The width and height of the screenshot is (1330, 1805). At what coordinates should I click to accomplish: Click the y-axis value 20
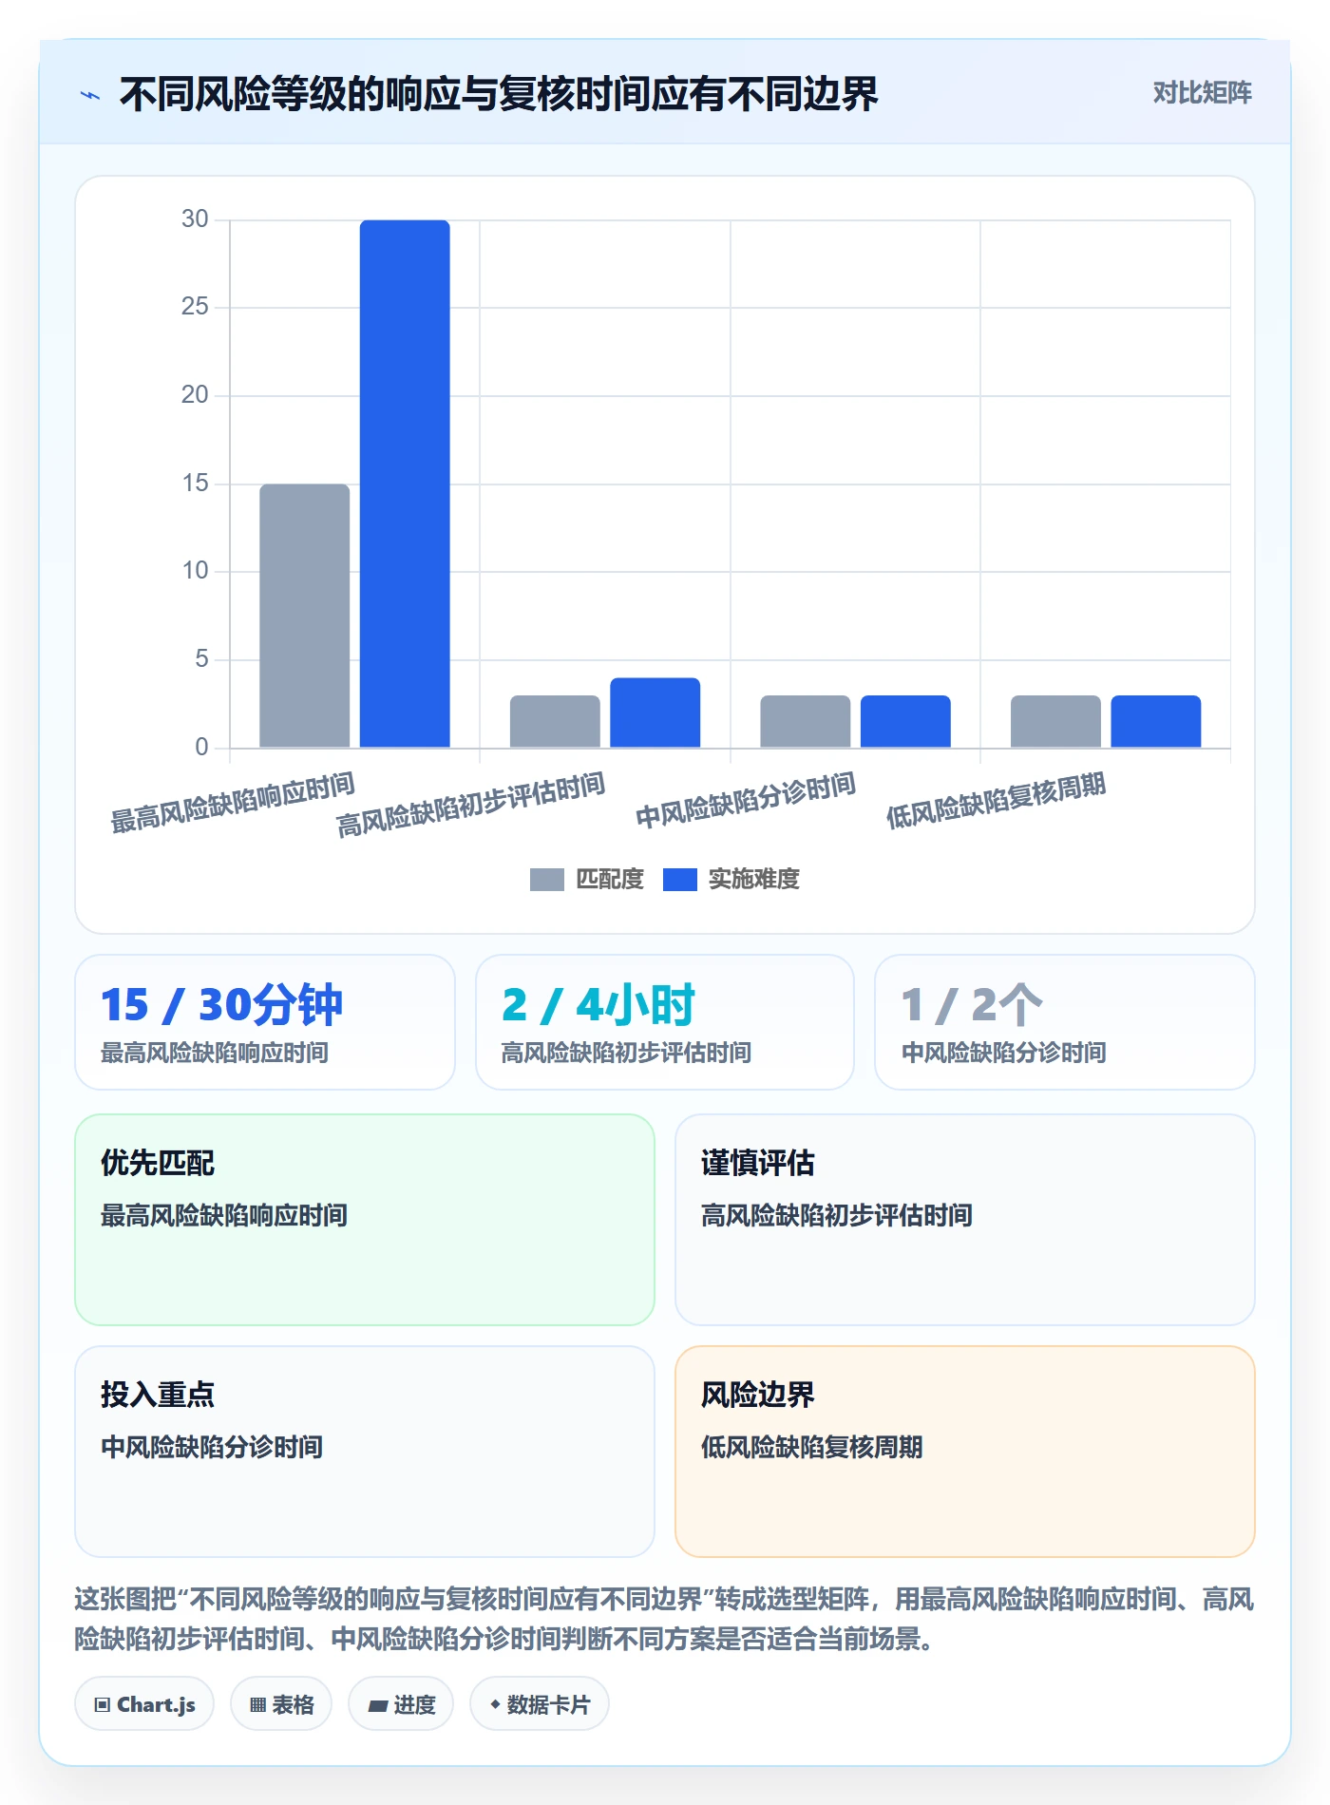(195, 395)
